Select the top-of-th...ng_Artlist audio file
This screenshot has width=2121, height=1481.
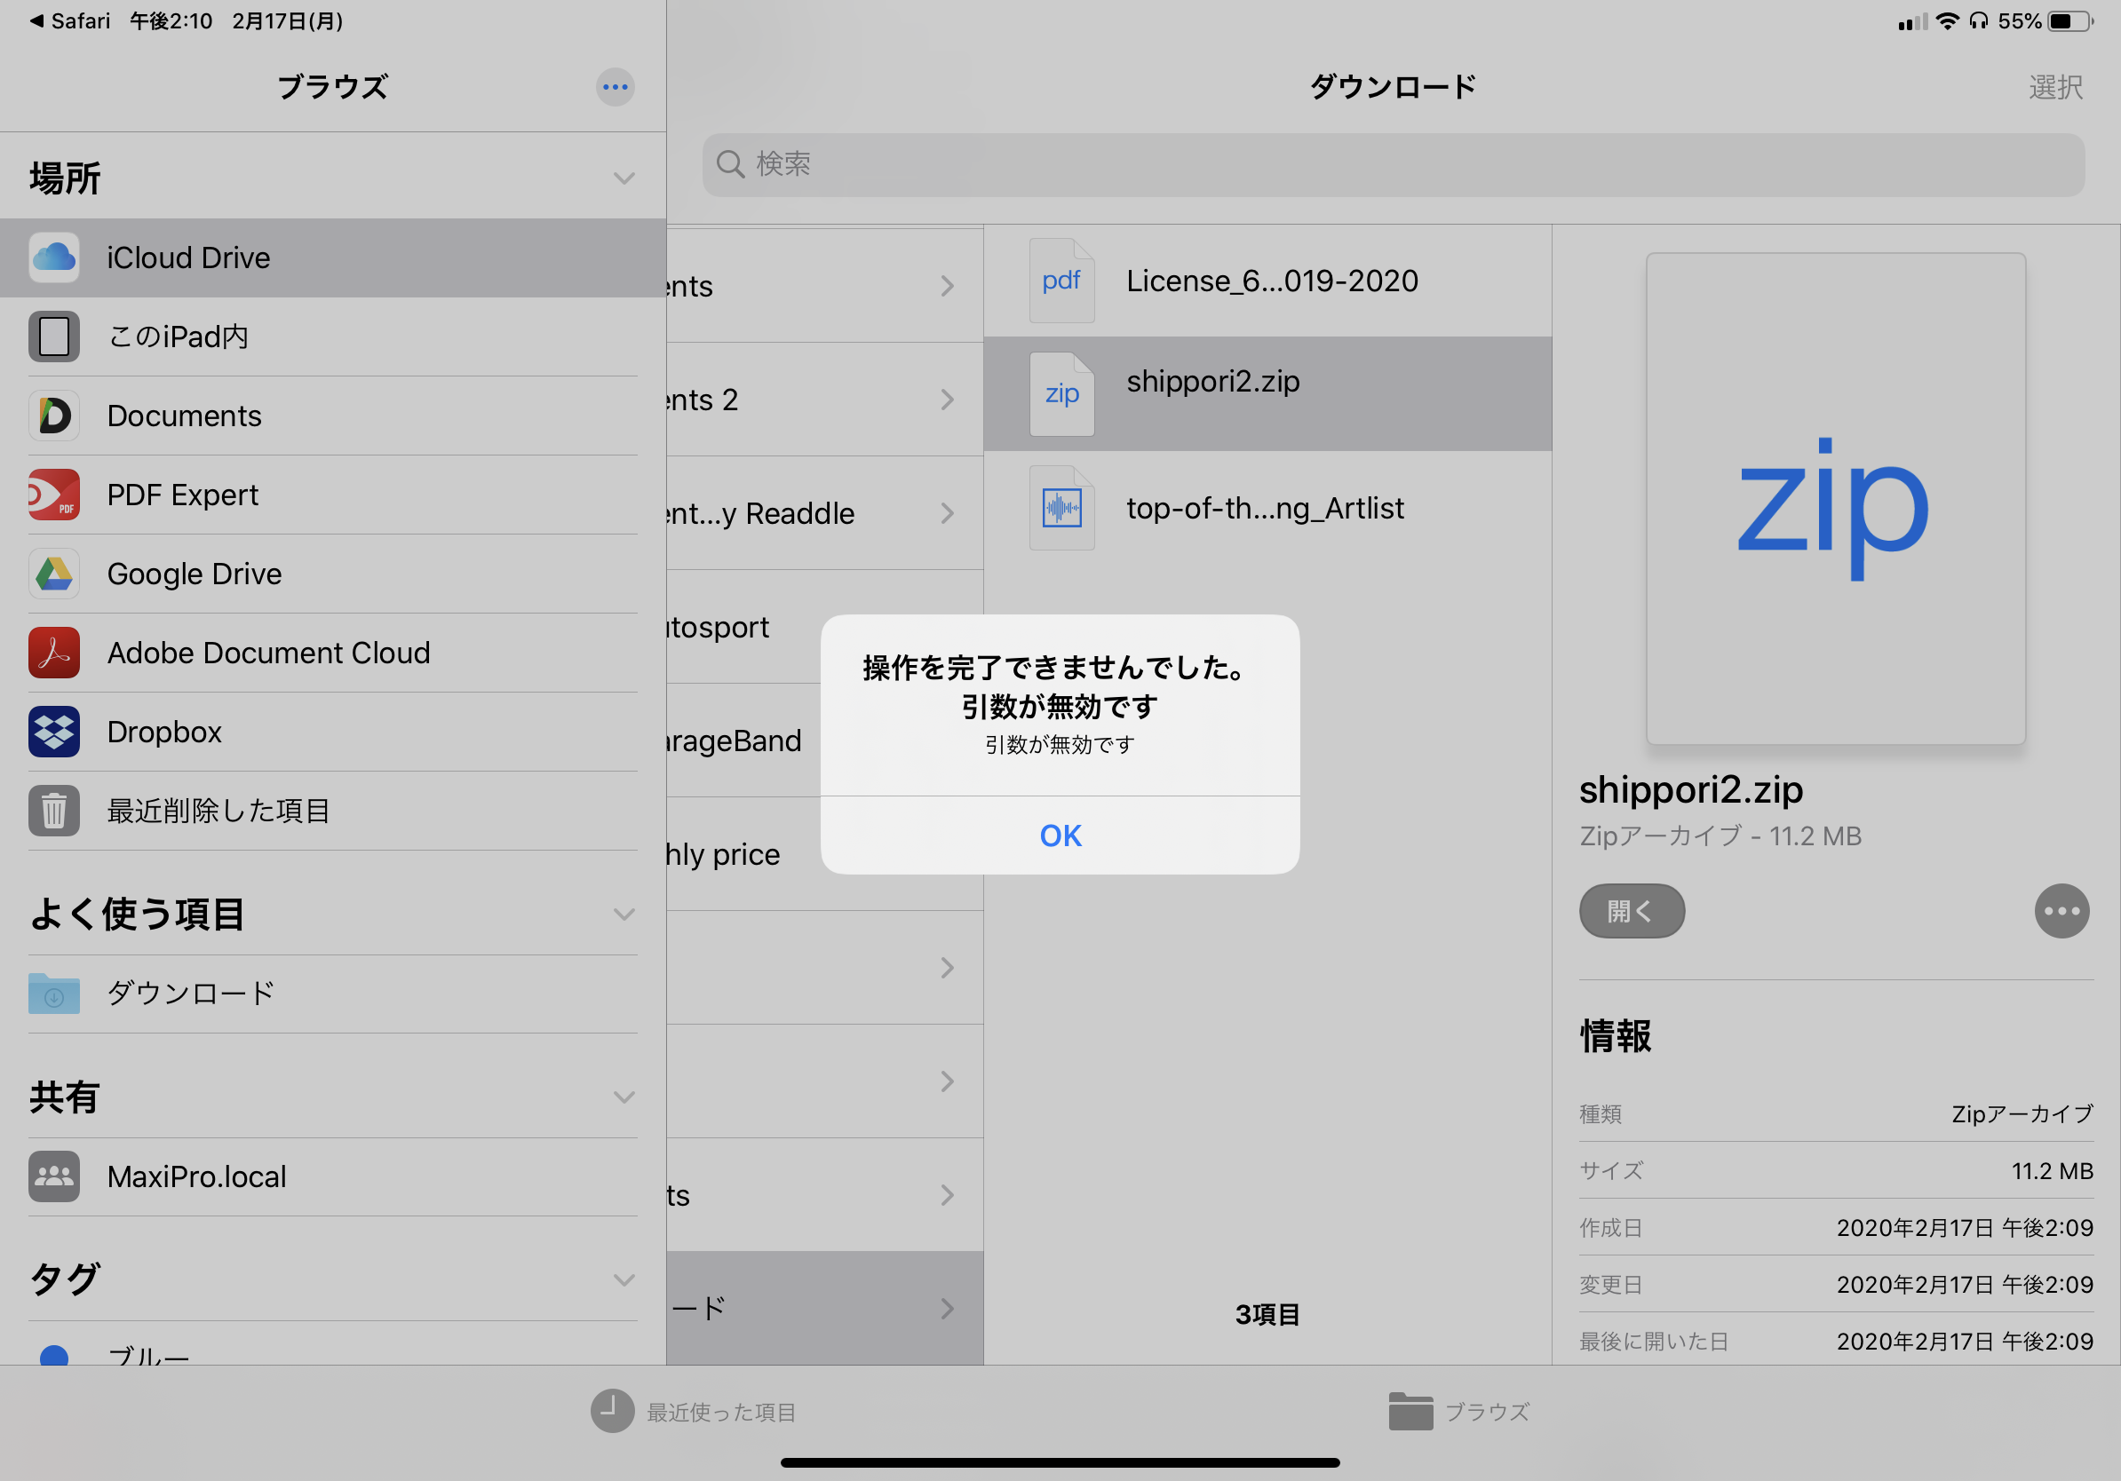tap(1265, 508)
